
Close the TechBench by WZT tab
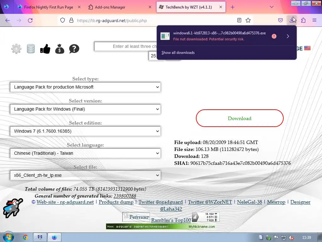click(x=220, y=7)
